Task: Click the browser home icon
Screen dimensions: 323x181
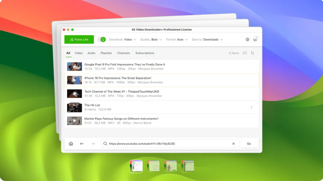Action: (71, 144)
